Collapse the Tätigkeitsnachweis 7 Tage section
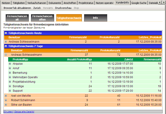 (x=6, y=46)
